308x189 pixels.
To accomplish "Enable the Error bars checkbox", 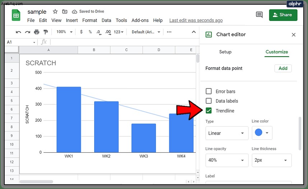I will (x=208, y=91).
